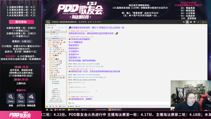This screenshot has height=119, width=211.
Task: Toggle the microphone icon in the bottom toolbar
Action: (53, 107)
